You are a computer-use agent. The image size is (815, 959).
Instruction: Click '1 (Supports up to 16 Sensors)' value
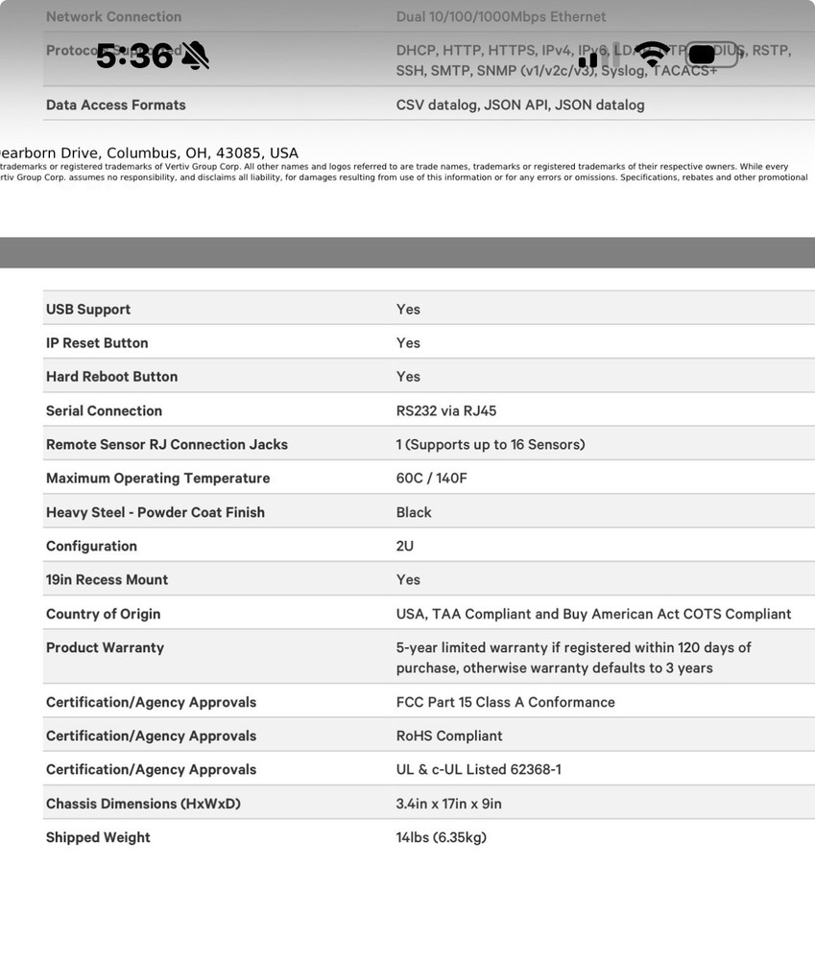491,444
